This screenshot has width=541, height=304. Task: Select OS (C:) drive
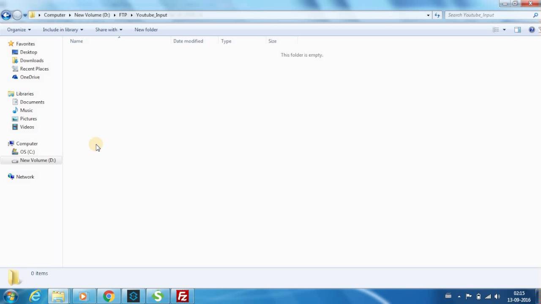(27, 152)
